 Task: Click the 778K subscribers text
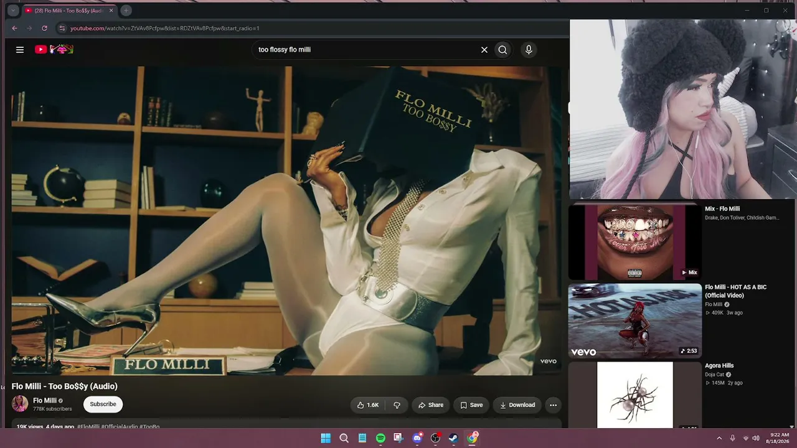52,409
